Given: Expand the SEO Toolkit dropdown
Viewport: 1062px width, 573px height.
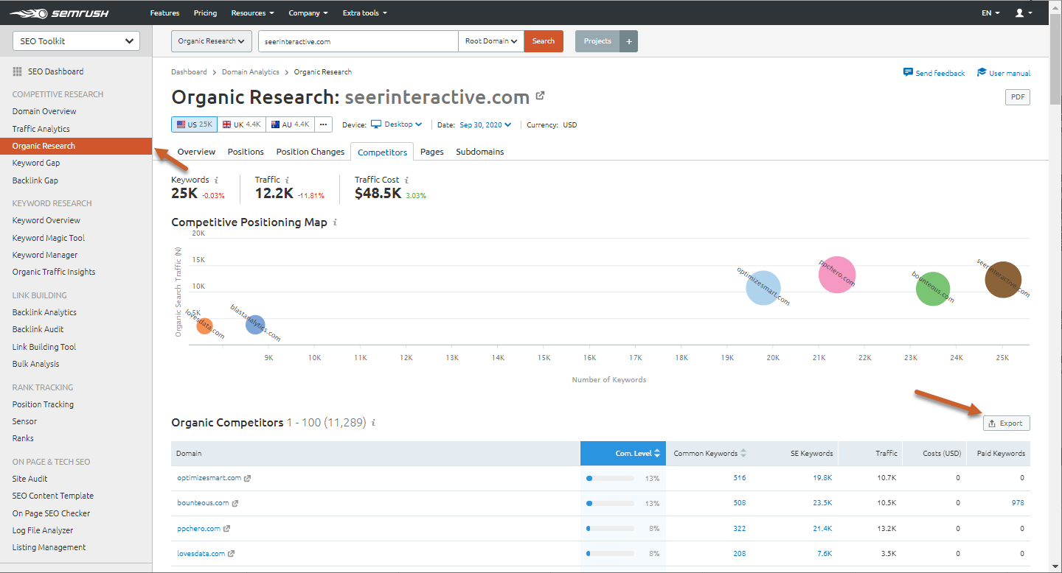Looking at the screenshot, I should [x=76, y=41].
